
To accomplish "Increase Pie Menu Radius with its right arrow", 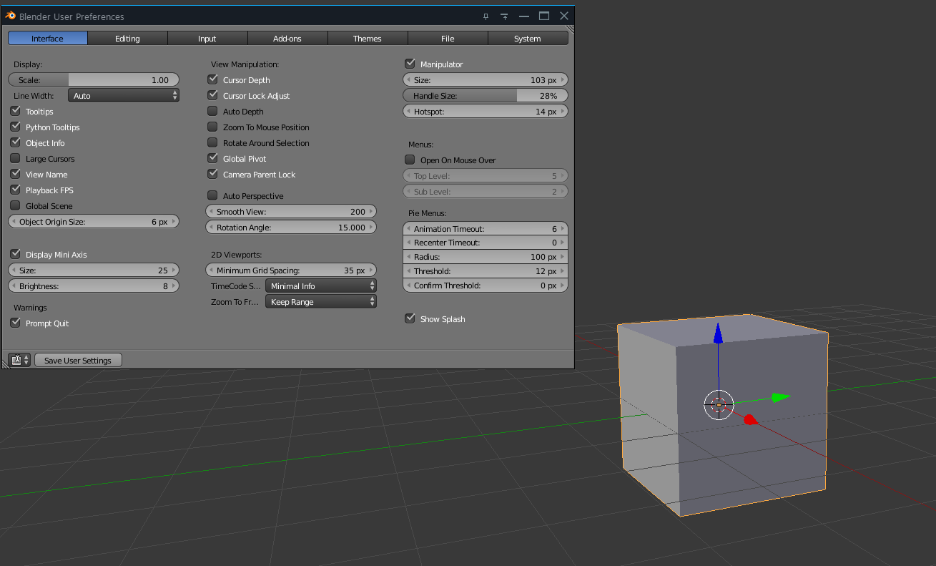I will pos(563,257).
